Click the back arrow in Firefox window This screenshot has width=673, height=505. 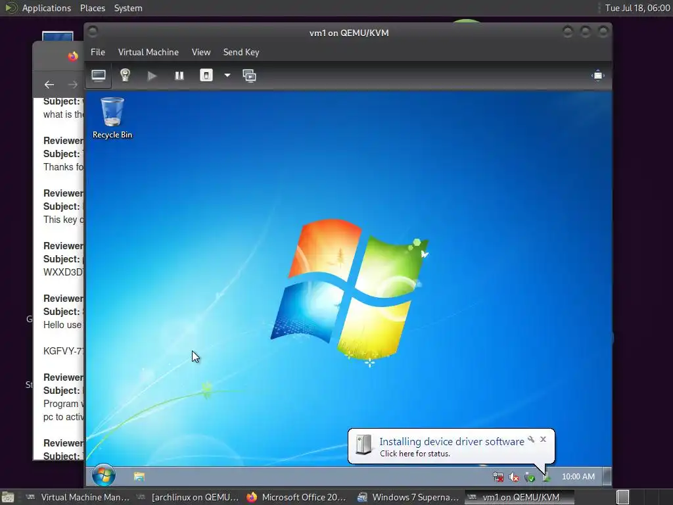49,85
